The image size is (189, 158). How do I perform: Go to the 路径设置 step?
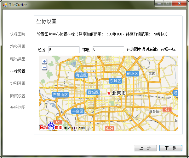[18, 46]
